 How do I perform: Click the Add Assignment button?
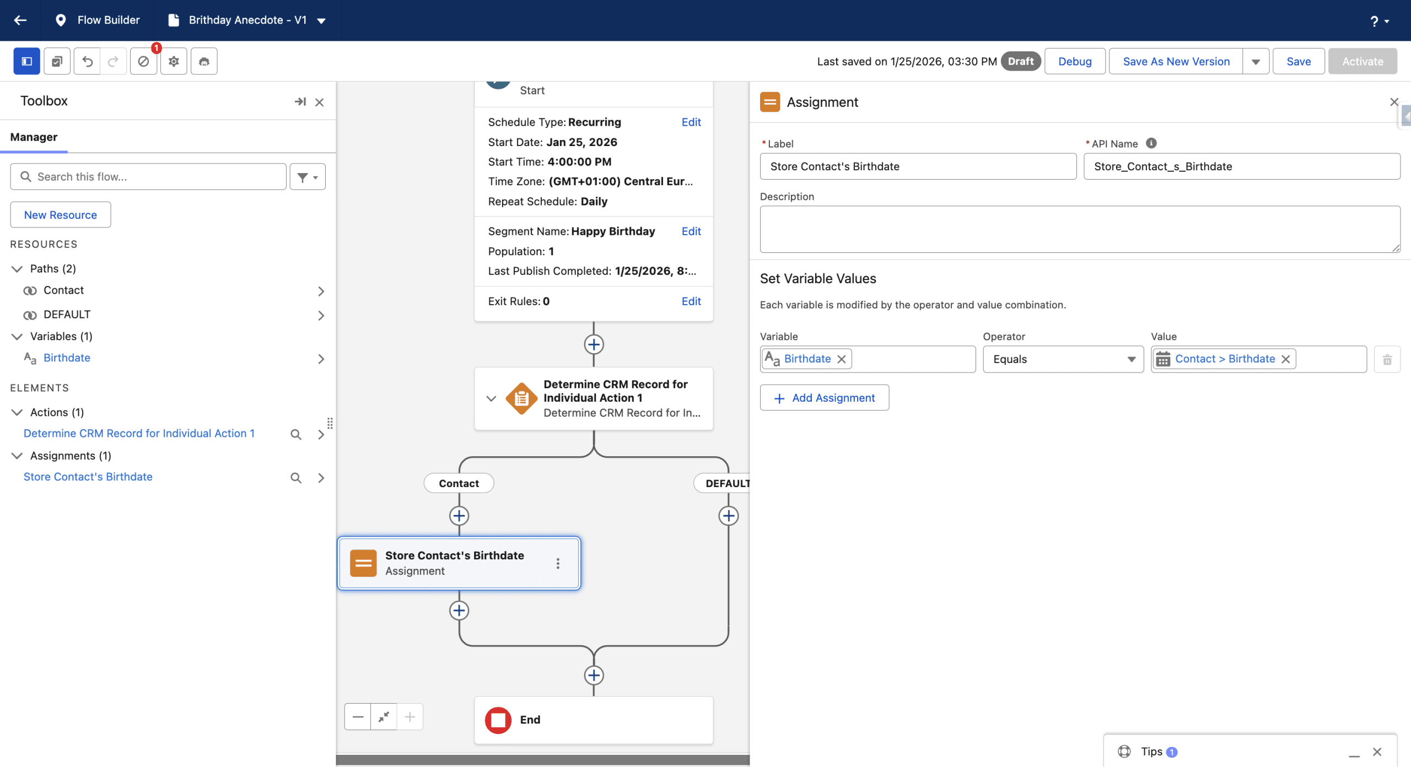point(824,398)
